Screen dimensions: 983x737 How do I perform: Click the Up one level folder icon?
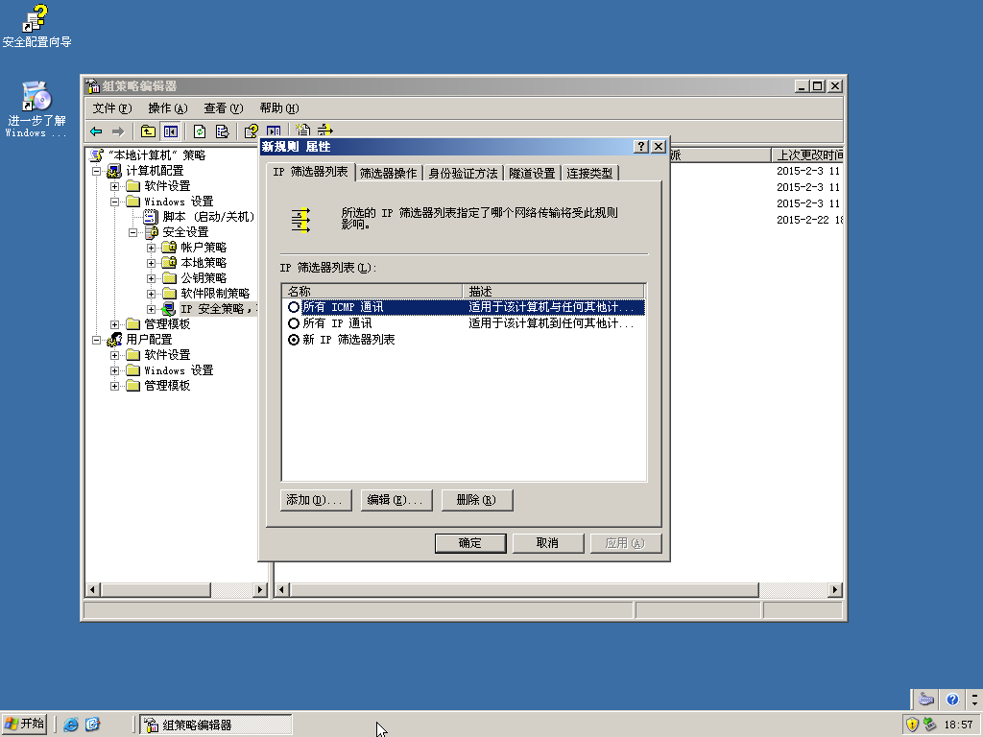pyautogui.click(x=148, y=131)
